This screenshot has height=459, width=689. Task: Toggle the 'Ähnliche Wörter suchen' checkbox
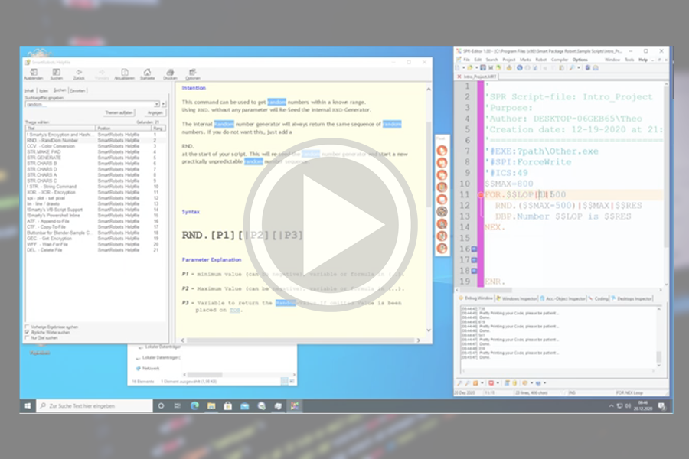(x=28, y=332)
